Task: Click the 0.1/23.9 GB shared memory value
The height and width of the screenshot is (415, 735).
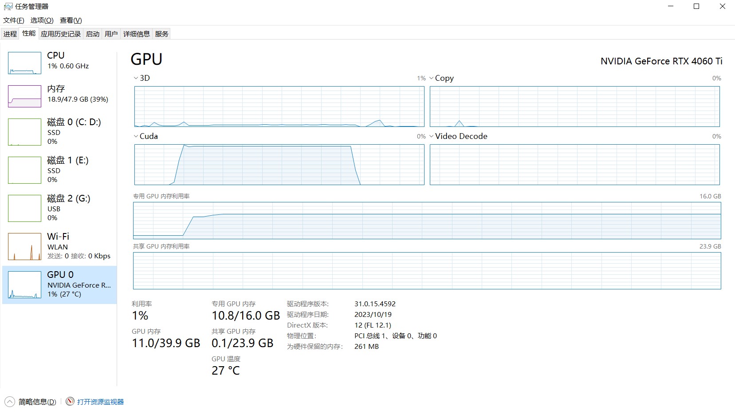Action: coord(243,343)
